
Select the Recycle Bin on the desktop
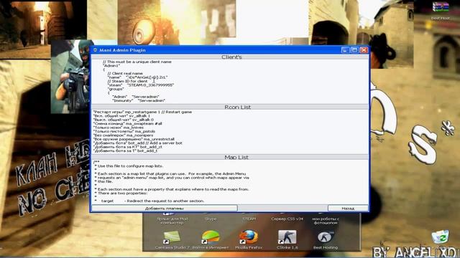(x=441, y=237)
